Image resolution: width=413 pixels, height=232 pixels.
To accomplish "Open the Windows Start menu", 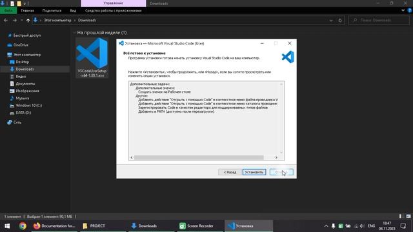I will pos(7,226).
